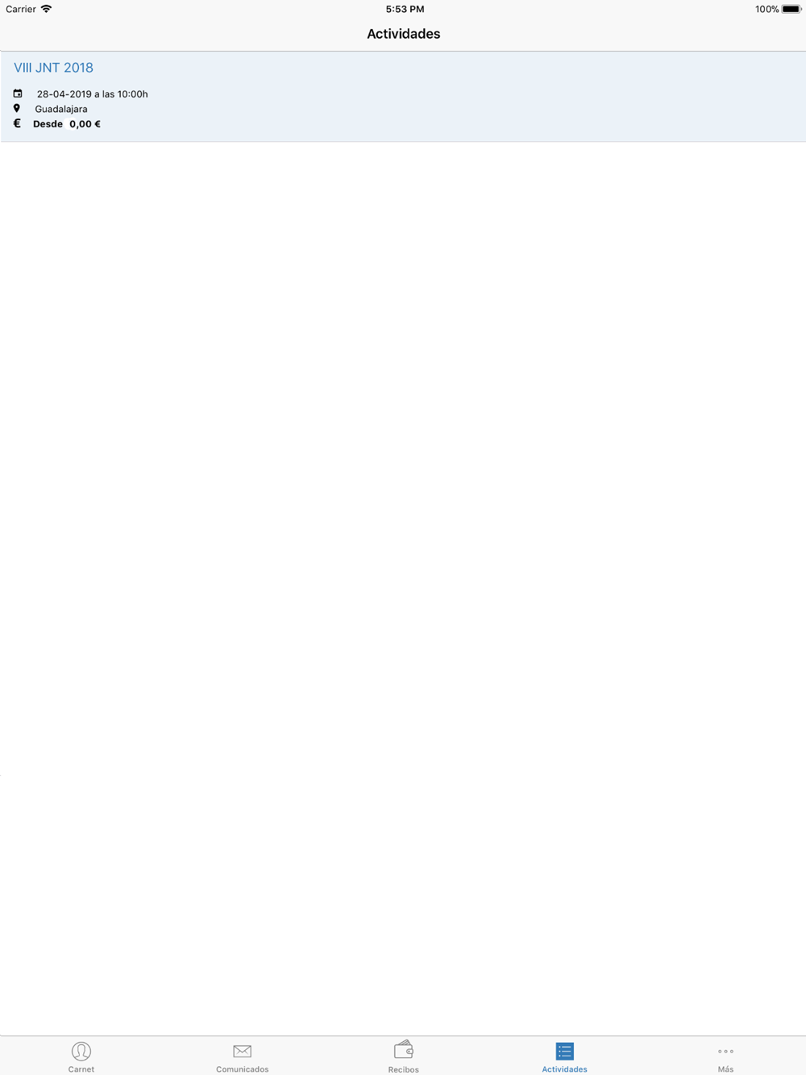Select the Actividades list icon
Screen dimensions: 806x1075
click(x=564, y=1051)
